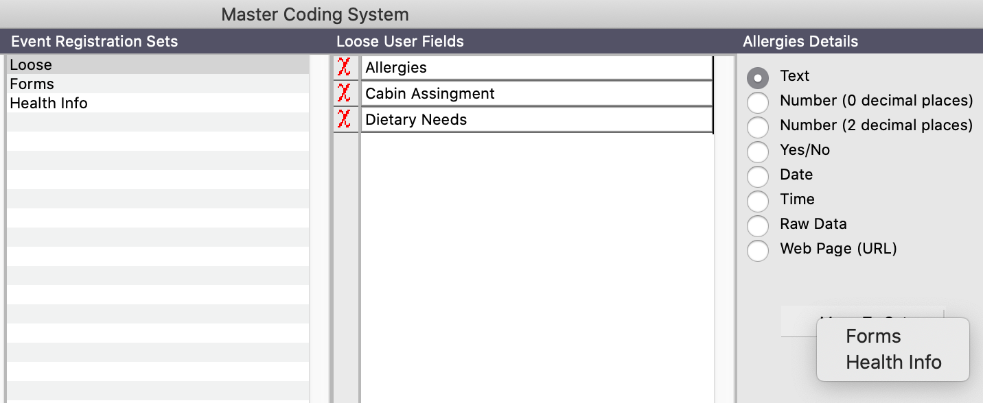The height and width of the screenshot is (403, 983).
Task: Choose Health Info from the popup menu
Action: coord(893,363)
